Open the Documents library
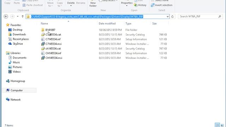 click(x=20, y=58)
